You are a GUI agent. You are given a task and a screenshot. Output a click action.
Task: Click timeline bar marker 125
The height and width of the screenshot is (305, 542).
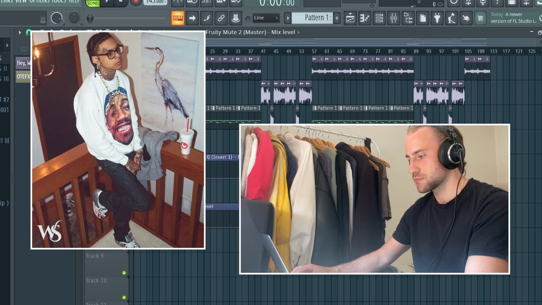tap(531, 51)
